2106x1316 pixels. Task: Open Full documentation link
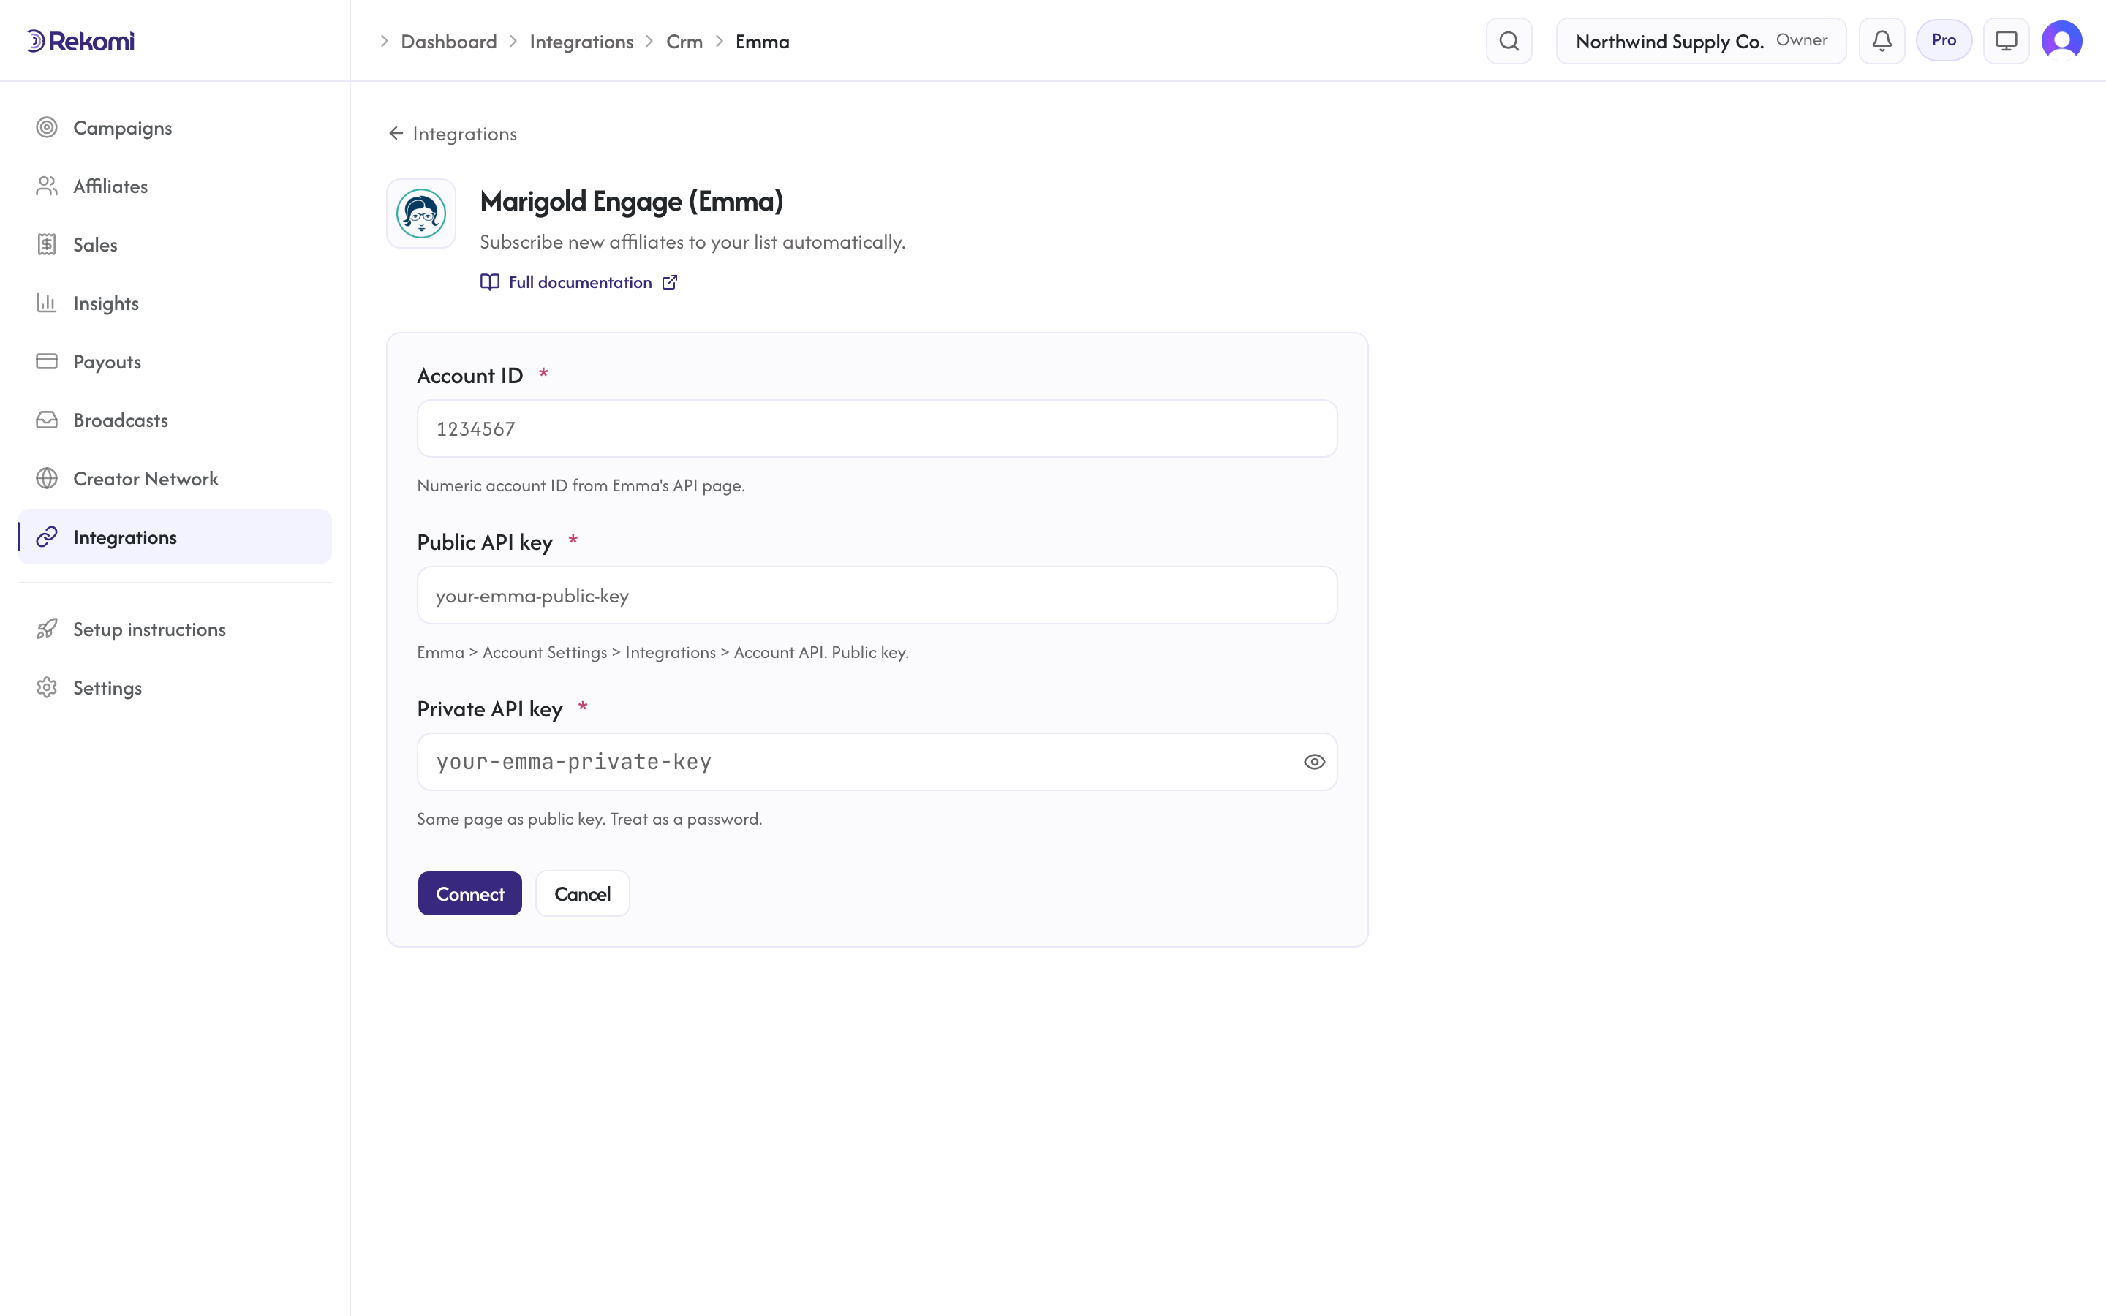tap(580, 282)
